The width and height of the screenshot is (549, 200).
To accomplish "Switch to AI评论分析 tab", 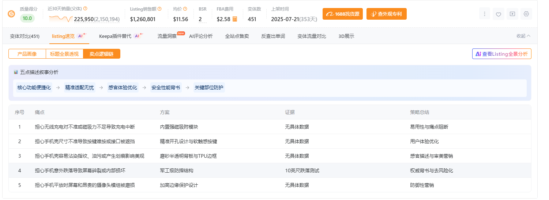I will coord(201,36).
